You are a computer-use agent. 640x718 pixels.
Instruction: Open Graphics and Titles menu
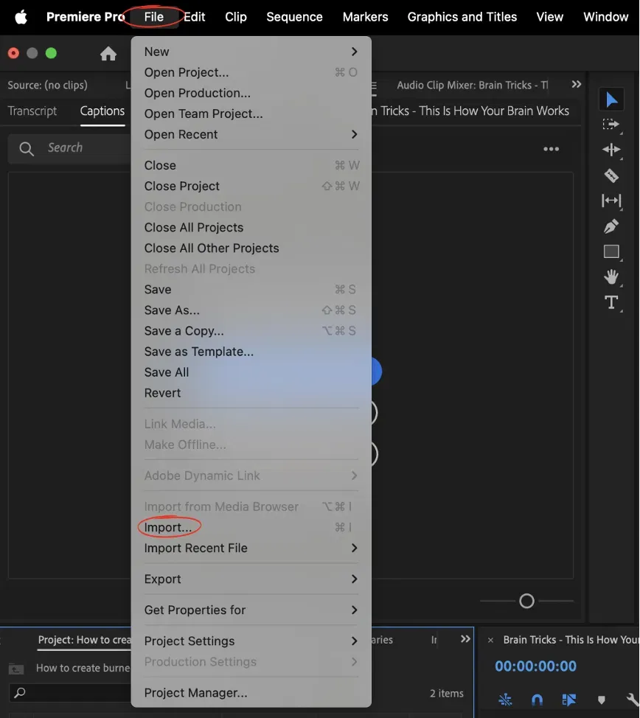[462, 17]
